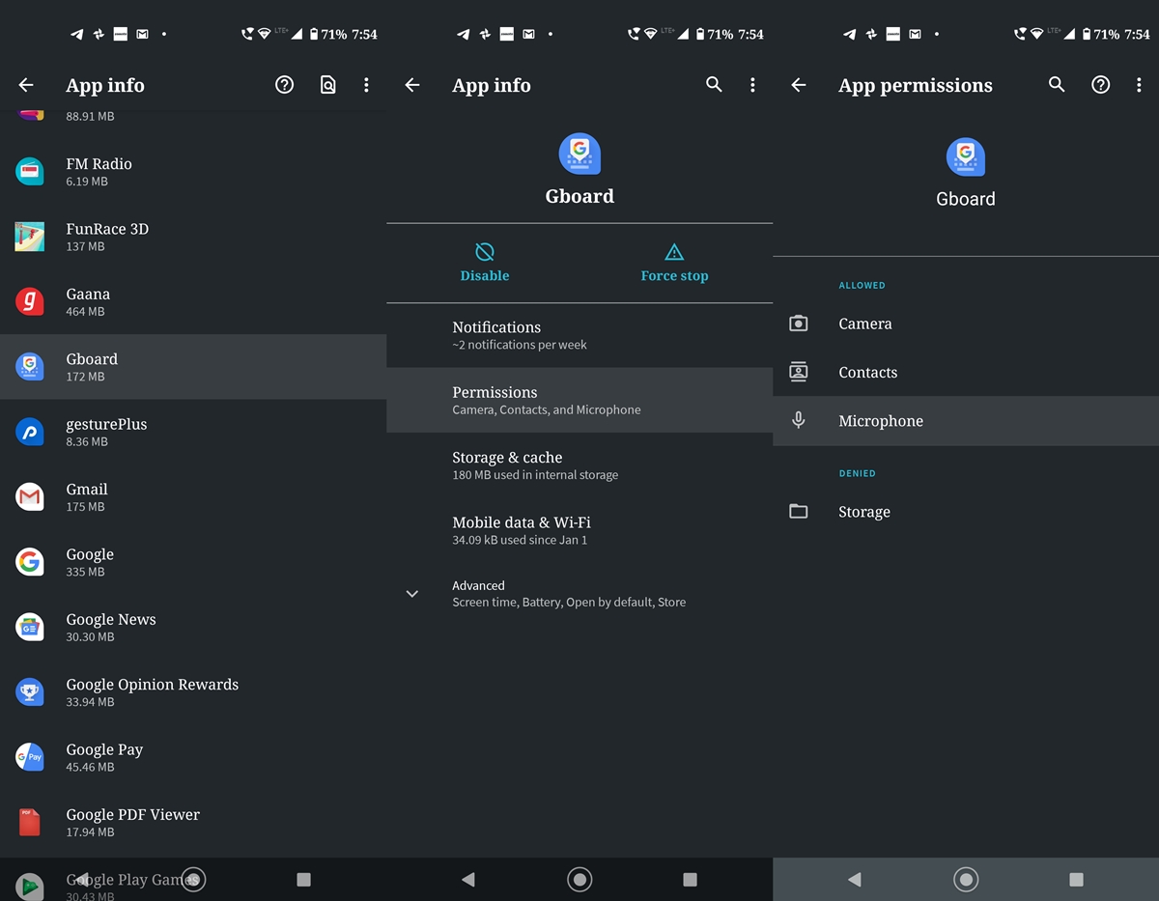Open Google 335 MB app entry
Screen dimensions: 1159x901
point(193,562)
